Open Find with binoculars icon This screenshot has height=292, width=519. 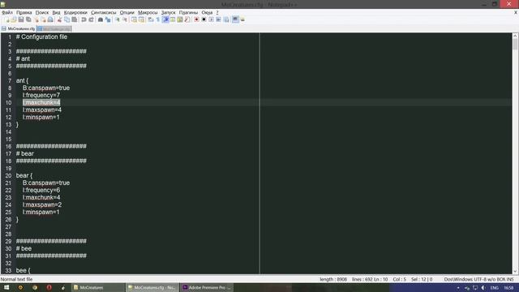point(101,19)
